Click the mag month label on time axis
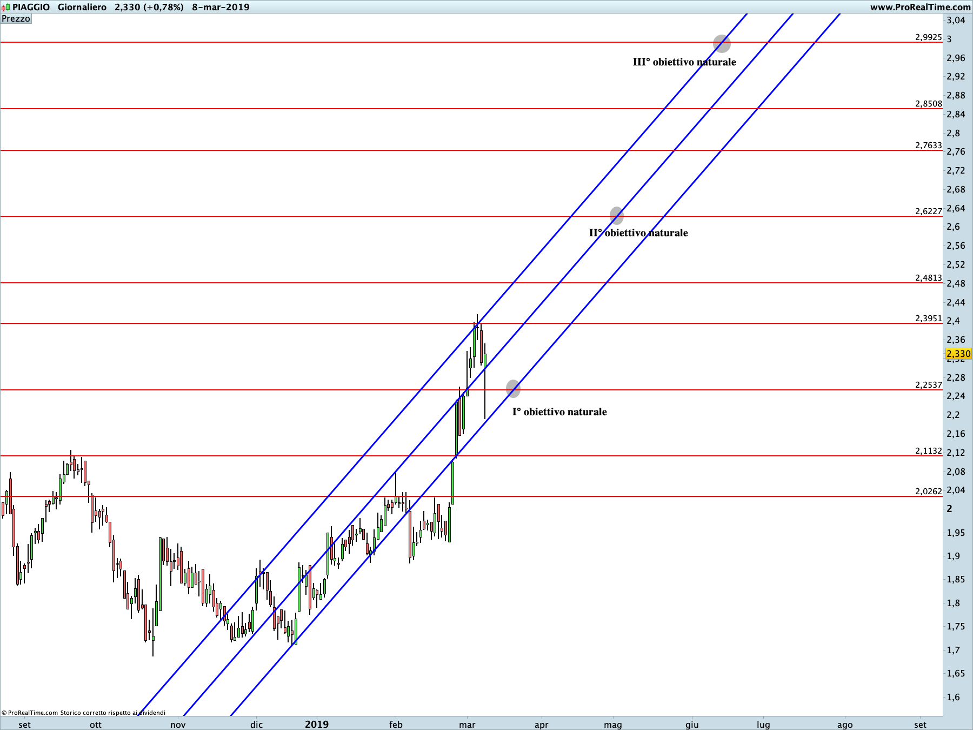 coord(613,725)
